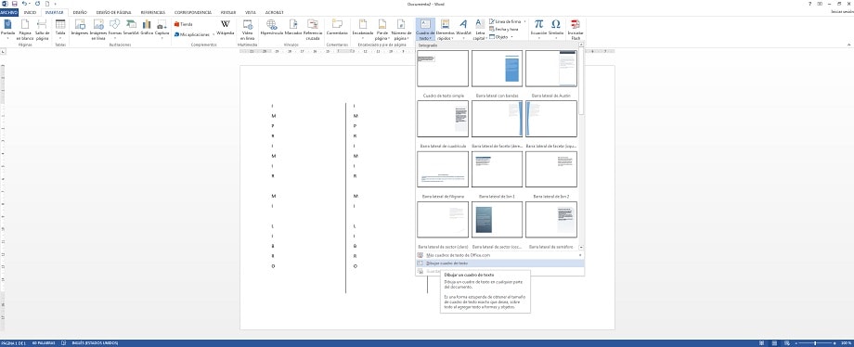Choose Barra lateral de Ion 1 thumbnail
The image size is (854, 347).
(x=497, y=169)
